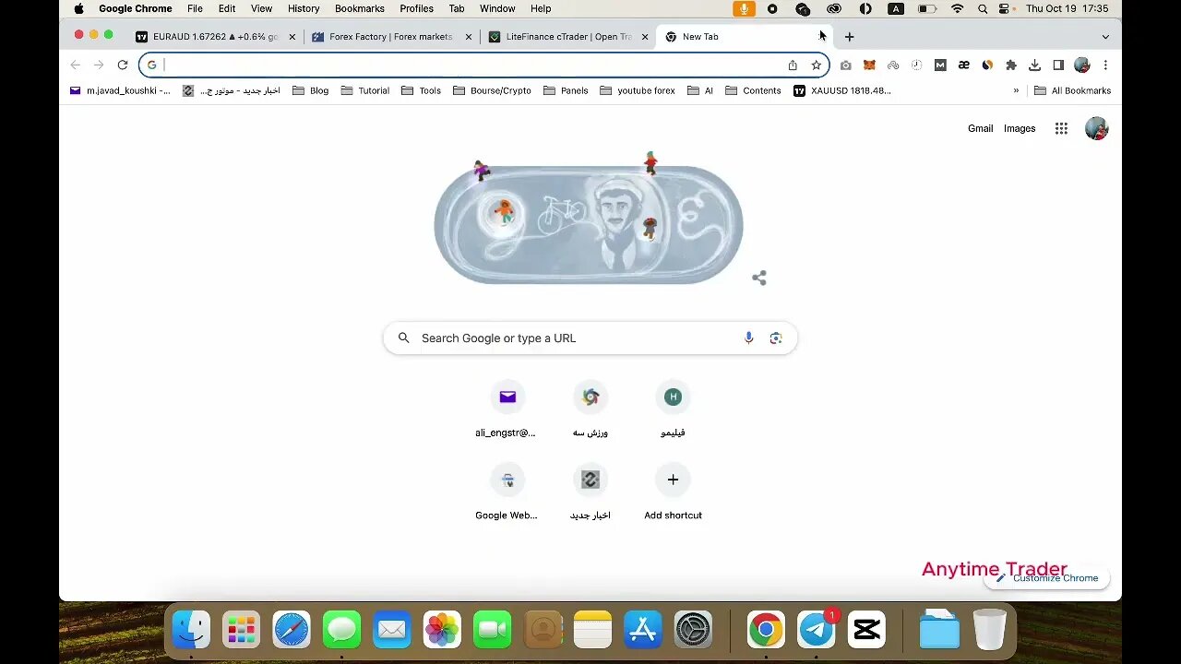The height and width of the screenshot is (664, 1181).
Task: Open the History menu
Action: [x=304, y=8]
